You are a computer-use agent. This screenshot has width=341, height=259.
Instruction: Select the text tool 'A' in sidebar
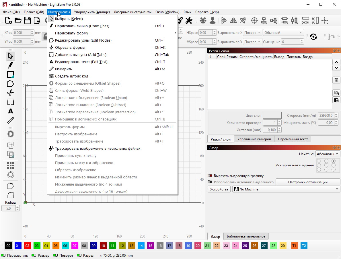point(10,111)
